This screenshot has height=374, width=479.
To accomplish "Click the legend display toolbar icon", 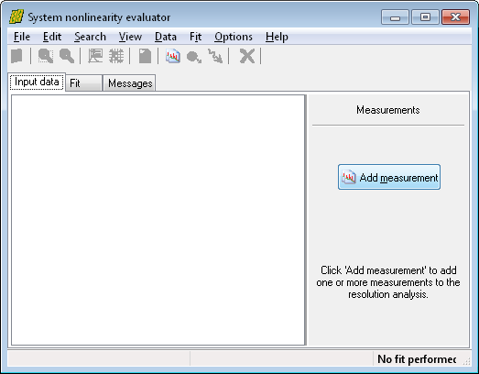I will click(95, 56).
